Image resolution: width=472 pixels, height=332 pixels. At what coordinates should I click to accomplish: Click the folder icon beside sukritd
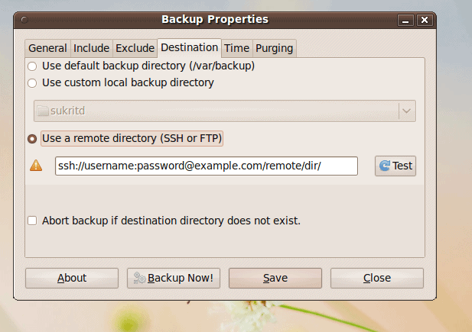(44, 111)
